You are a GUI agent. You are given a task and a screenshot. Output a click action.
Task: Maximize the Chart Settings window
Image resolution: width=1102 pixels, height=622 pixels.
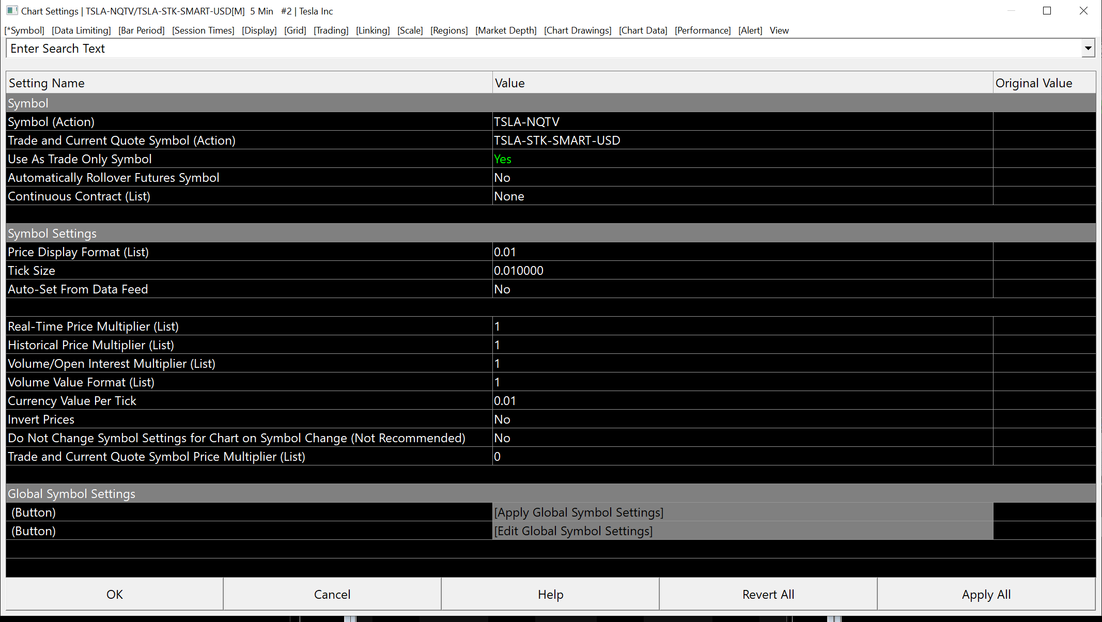(x=1047, y=11)
